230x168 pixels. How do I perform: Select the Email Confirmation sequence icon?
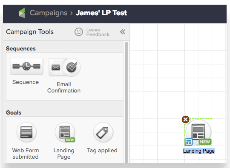[x=65, y=67]
